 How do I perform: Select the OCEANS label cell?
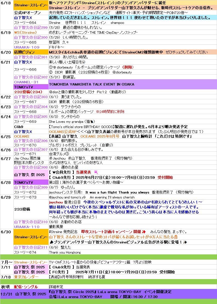pos(31,137)
